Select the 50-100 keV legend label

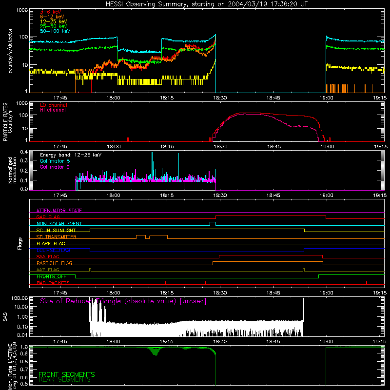click(x=55, y=31)
